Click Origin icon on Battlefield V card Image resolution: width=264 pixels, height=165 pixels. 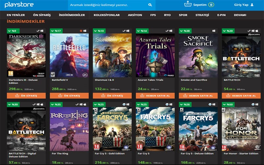81,31
